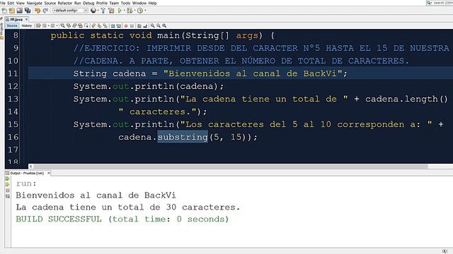Open the Navigate menu

point(35,3)
